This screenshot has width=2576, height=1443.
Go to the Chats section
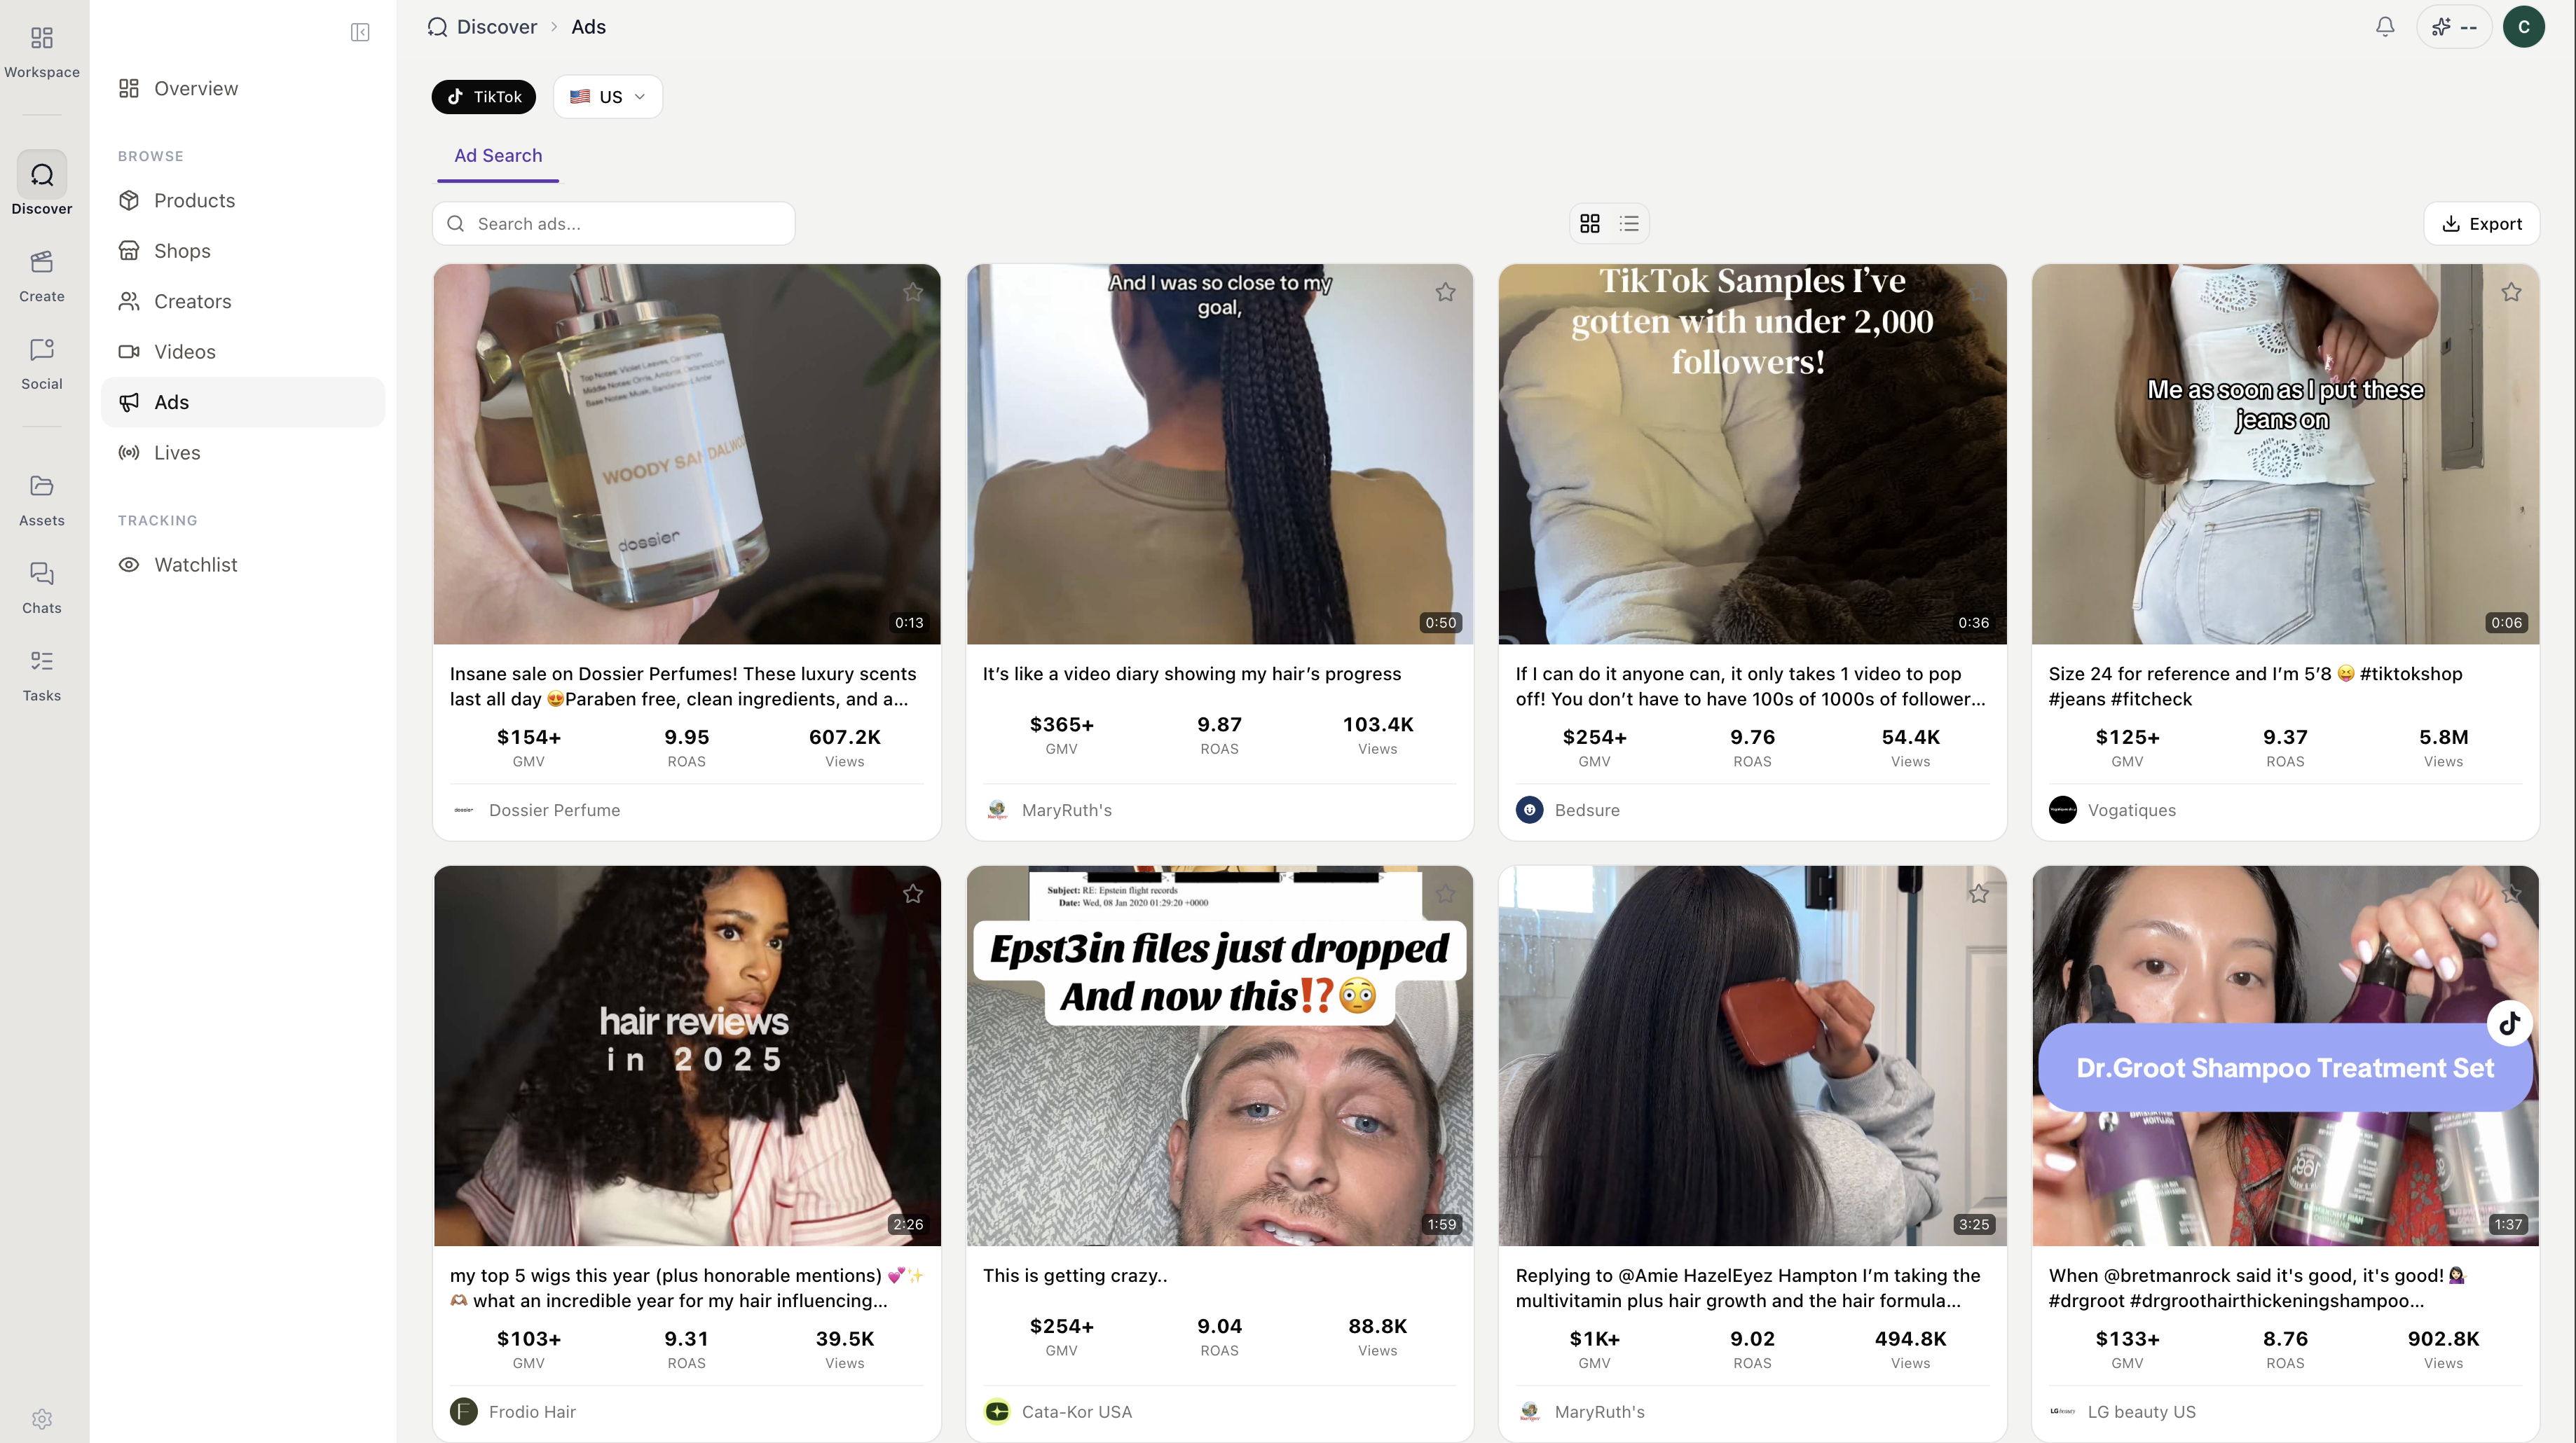(x=42, y=588)
